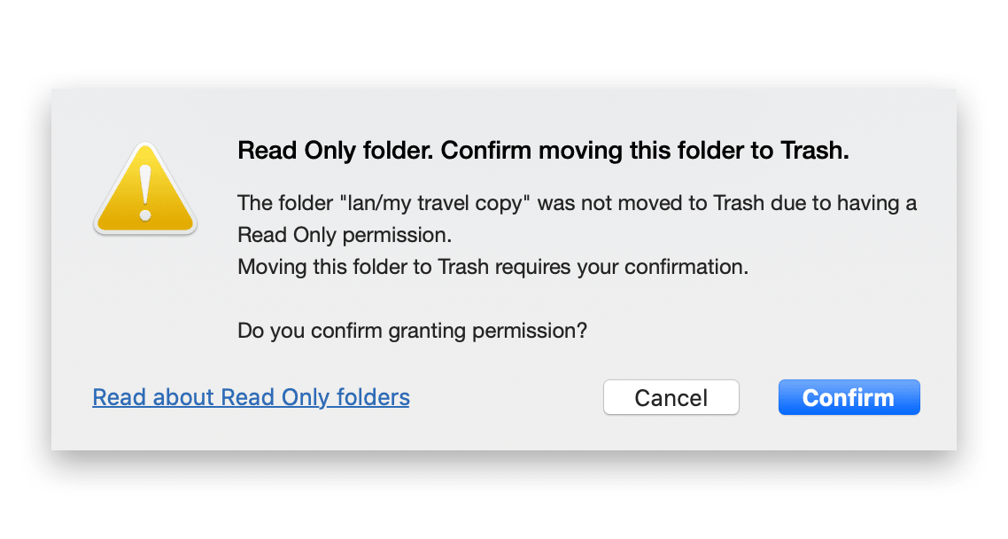Choose the white Cancel button

[671, 397]
